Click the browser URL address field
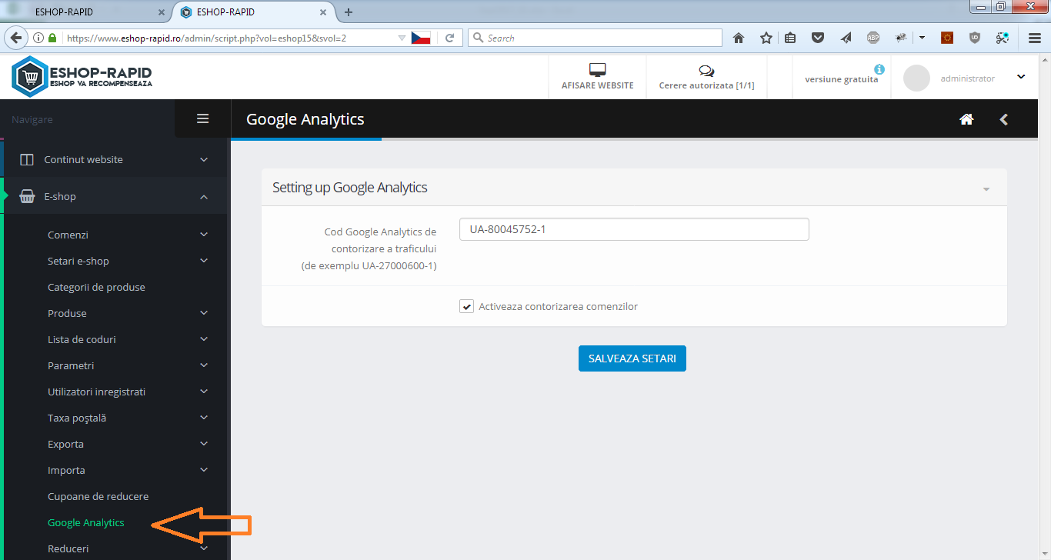Image resolution: width=1051 pixels, height=560 pixels. pos(230,38)
